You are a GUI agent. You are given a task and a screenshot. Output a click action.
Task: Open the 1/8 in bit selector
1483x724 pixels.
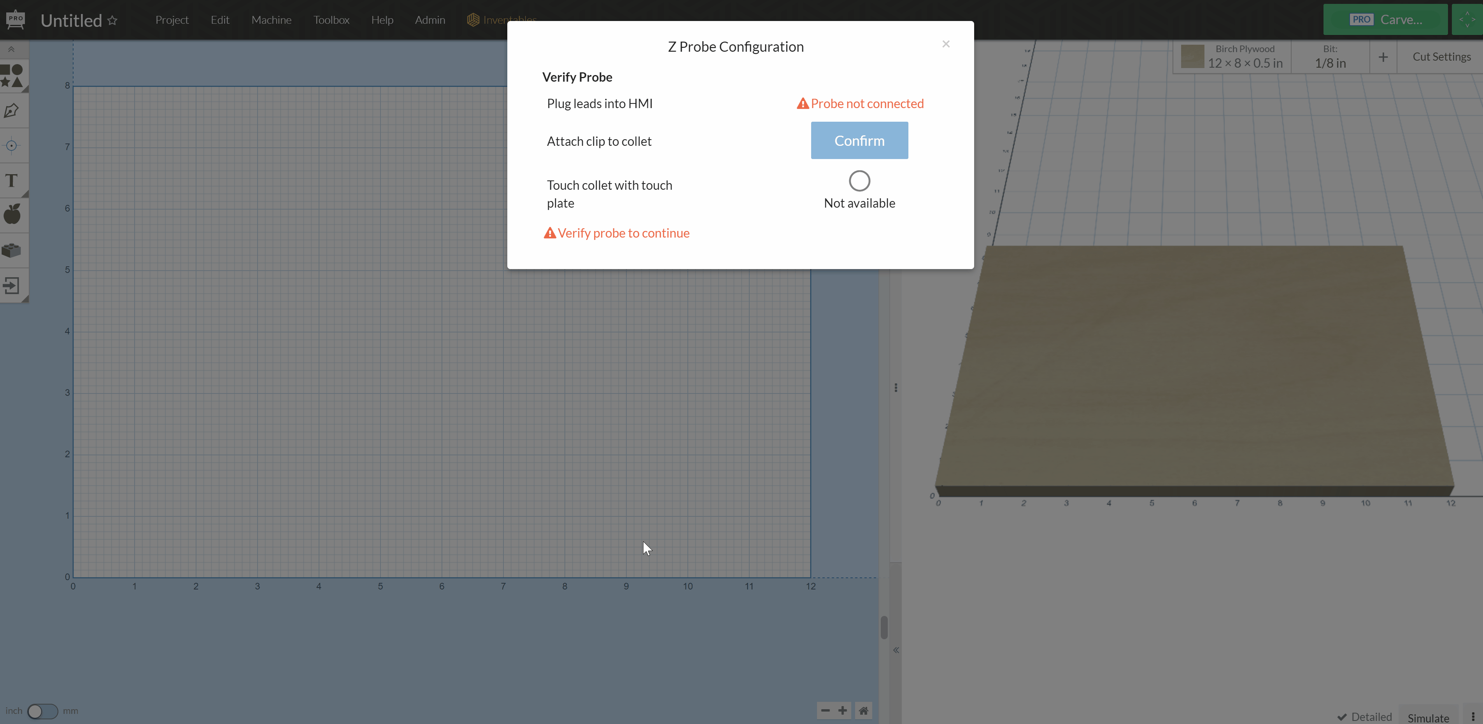point(1330,56)
